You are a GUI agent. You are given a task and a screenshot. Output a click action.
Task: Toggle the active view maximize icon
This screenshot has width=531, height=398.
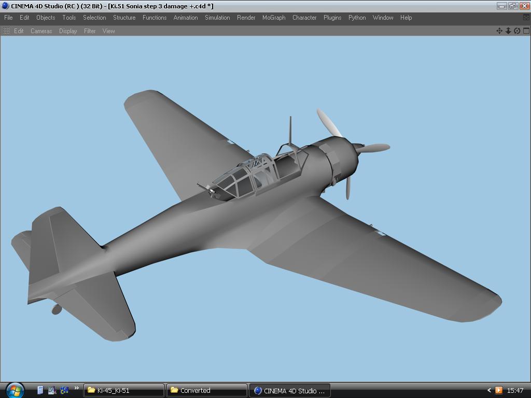click(x=526, y=31)
